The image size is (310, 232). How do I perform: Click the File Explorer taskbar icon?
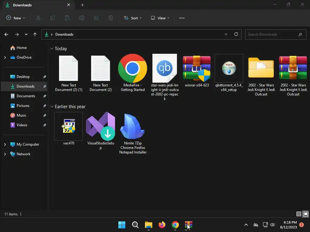click(148, 225)
